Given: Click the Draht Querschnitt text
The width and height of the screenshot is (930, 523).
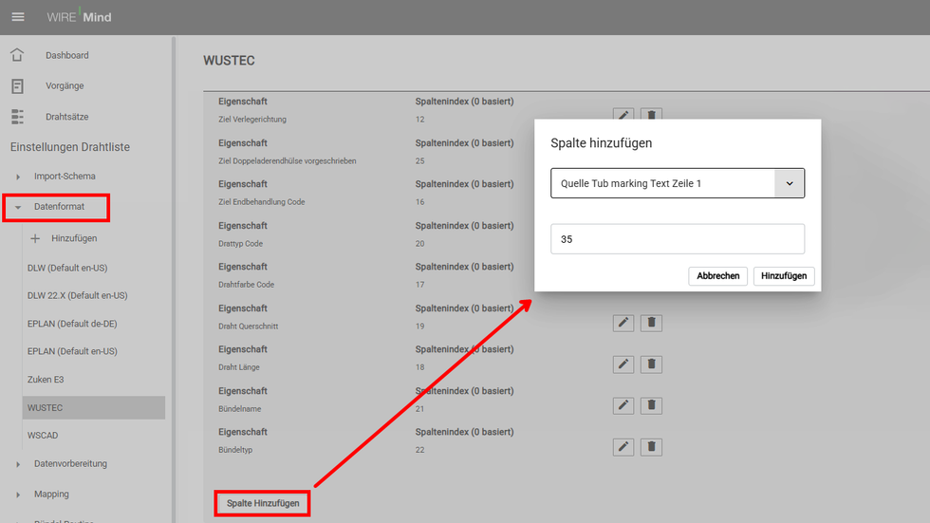Looking at the screenshot, I should [x=248, y=327].
